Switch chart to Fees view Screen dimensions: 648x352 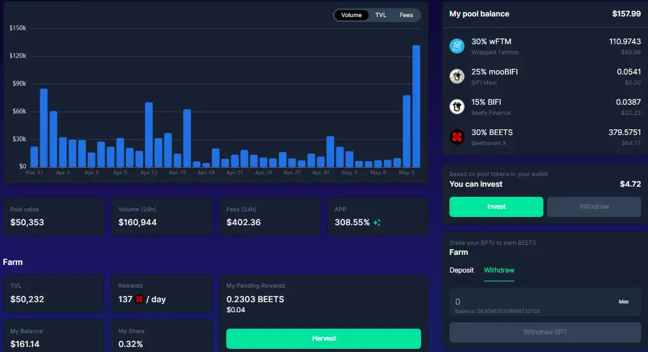tap(406, 15)
